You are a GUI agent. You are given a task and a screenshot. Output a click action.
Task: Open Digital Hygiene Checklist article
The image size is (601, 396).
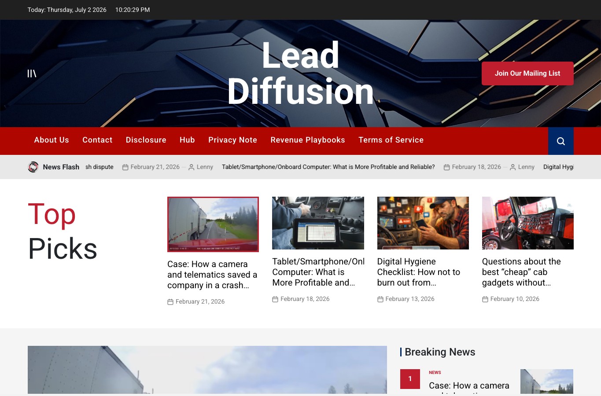pyautogui.click(x=419, y=272)
